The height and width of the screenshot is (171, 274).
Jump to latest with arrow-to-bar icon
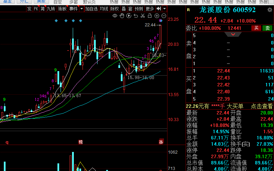pos(159,9)
